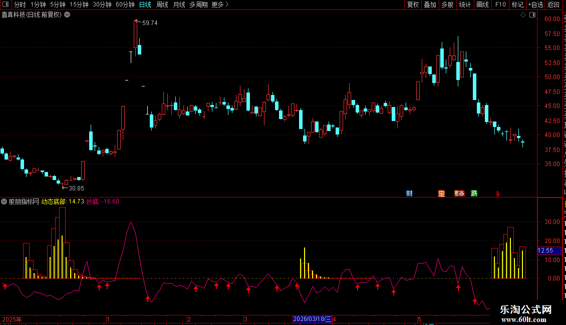Image resolution: width=566 pixels, height=325 pixels.
Task: Click the 直真科技(日线.前复权) chart title
Action: tap(32, 15)
